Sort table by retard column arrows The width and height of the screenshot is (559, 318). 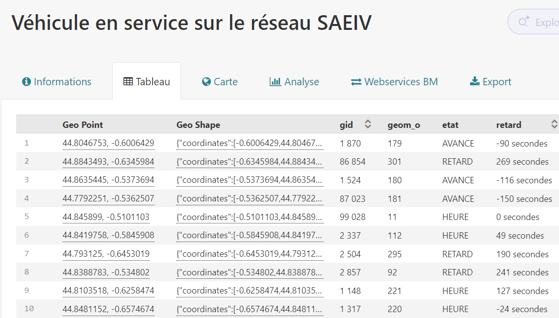pyautogui.click(x=554, y=124)
